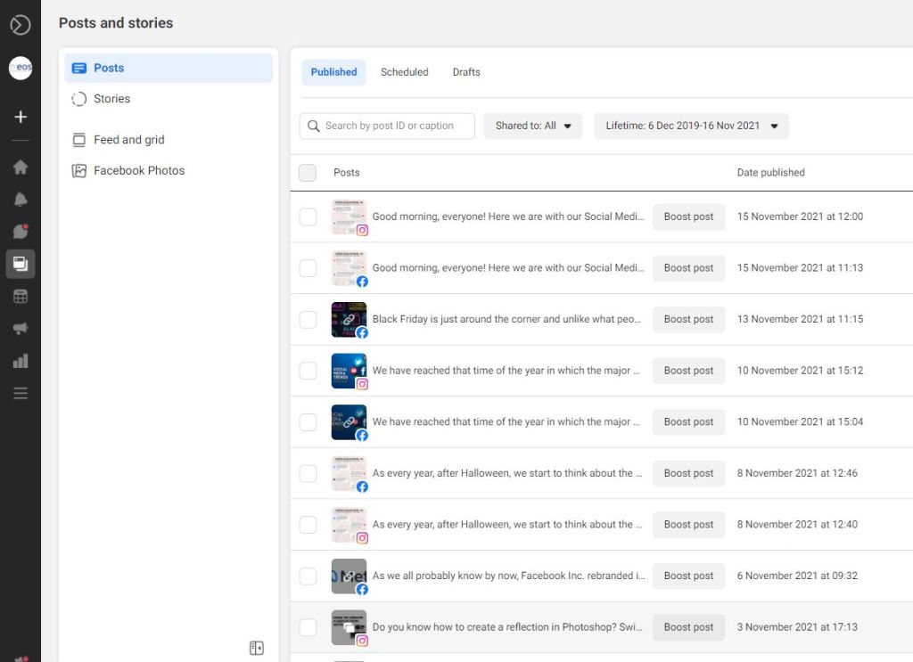This screenshot has width=913, height=662.
Task: Switch to the Drafts tab
Action: (x=465, y=72)
